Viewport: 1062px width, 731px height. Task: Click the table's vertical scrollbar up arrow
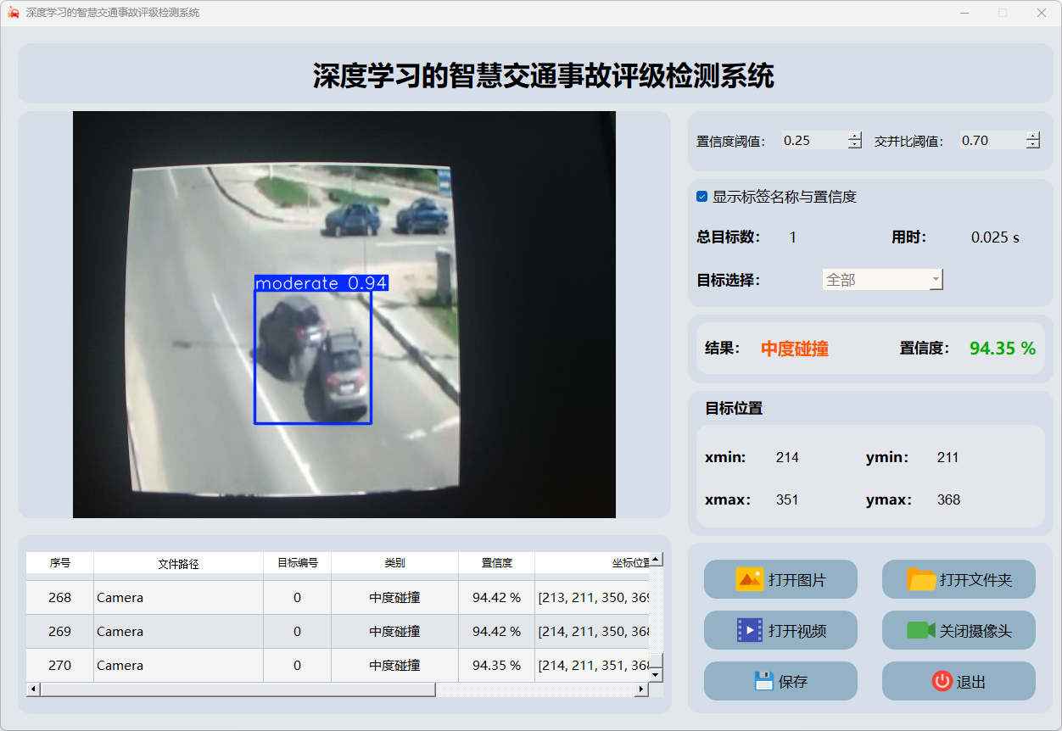656,560
